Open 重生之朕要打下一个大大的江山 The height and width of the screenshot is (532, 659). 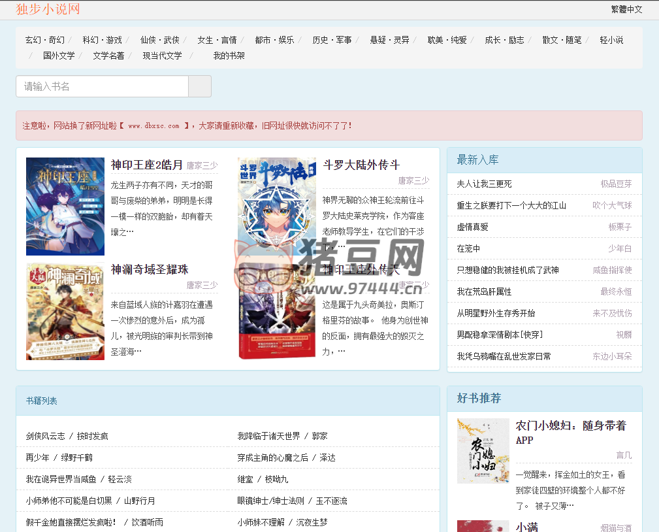click(x=511, y=205)
